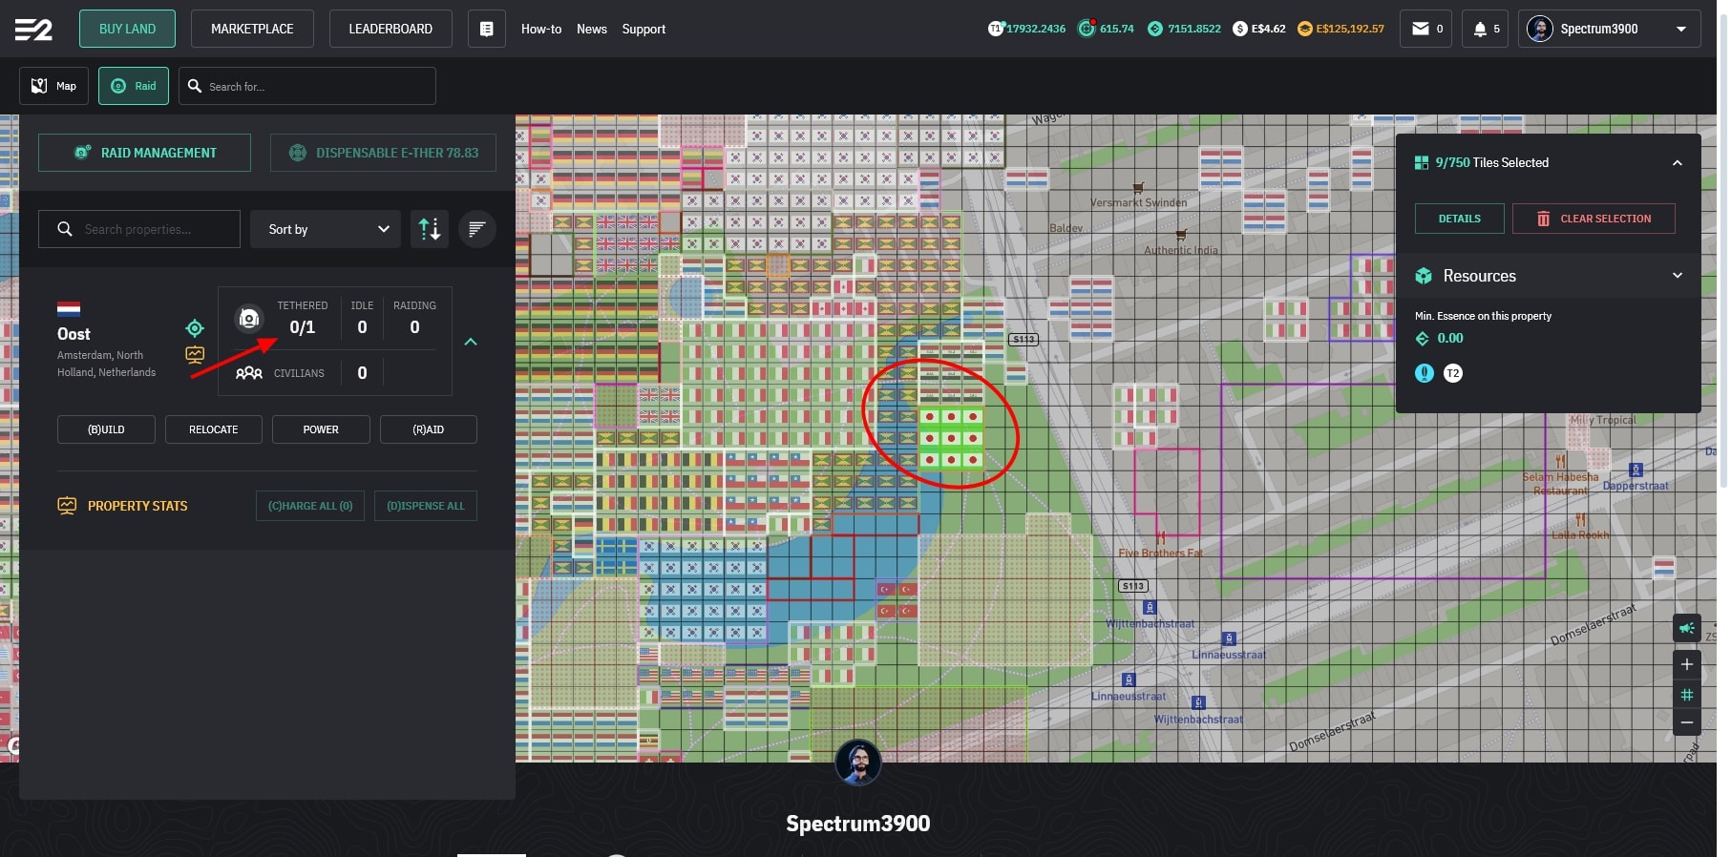Click the Earth 2 logo

point(33,30)
